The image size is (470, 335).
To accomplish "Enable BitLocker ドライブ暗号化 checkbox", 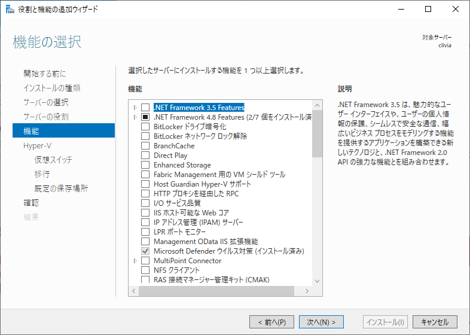I will [x=145, y=127].
